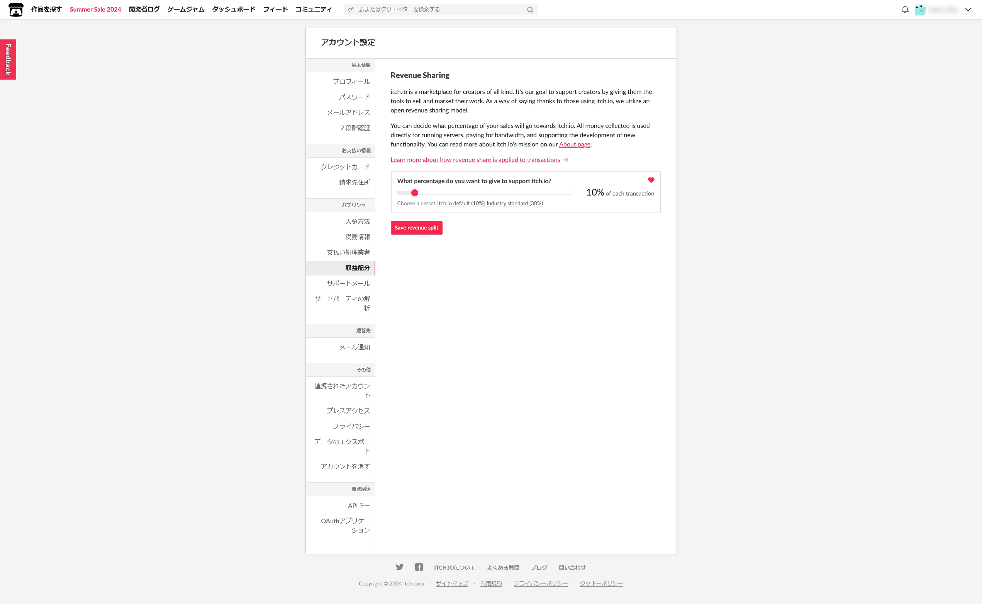Screen dimensions: 982x604
Task: Open the learn more about revenue share link
Action: 475,160
